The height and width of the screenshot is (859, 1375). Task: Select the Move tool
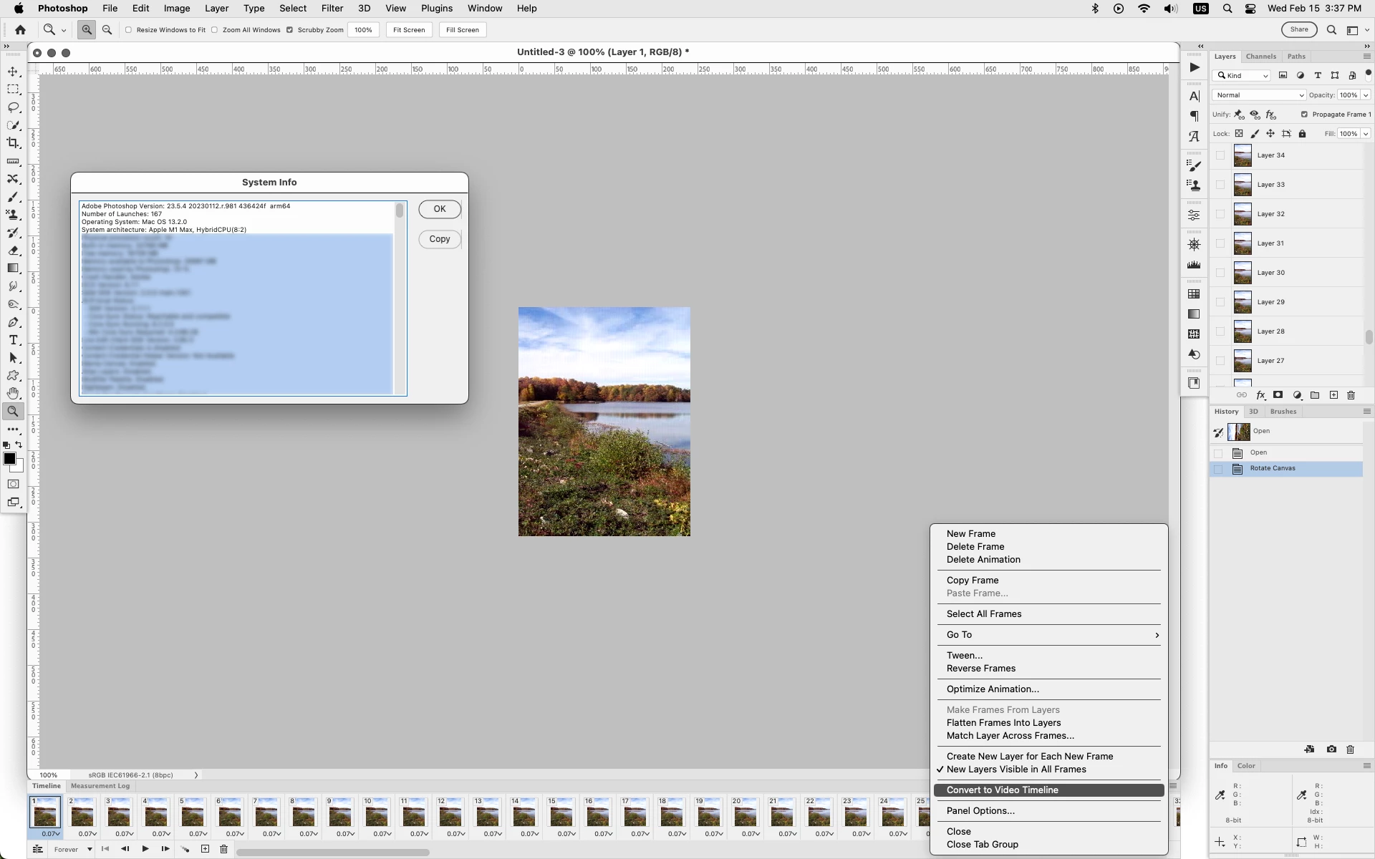click(13, 72)
